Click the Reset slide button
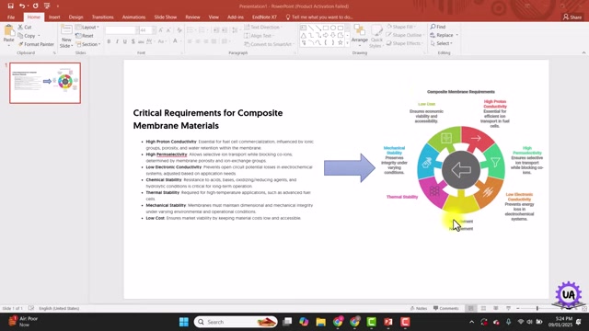This screenshot has height=331, width=589. [x=85, y=36]
